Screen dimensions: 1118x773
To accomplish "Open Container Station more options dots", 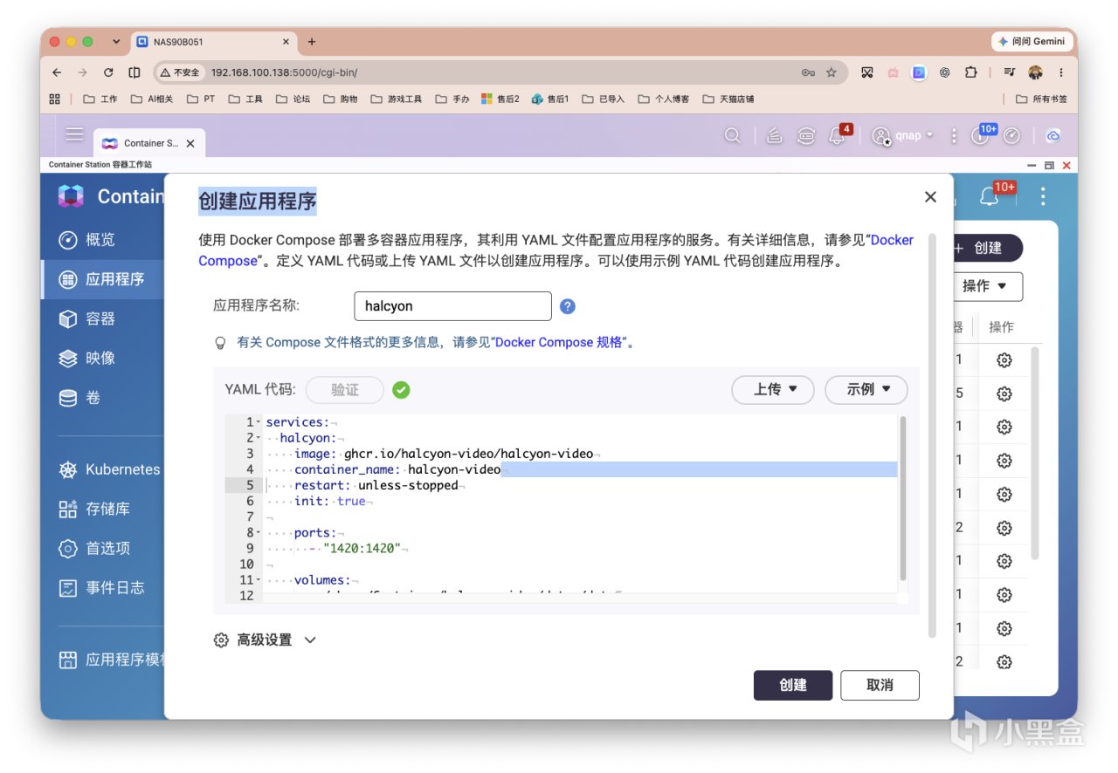I will [1043, 196].
